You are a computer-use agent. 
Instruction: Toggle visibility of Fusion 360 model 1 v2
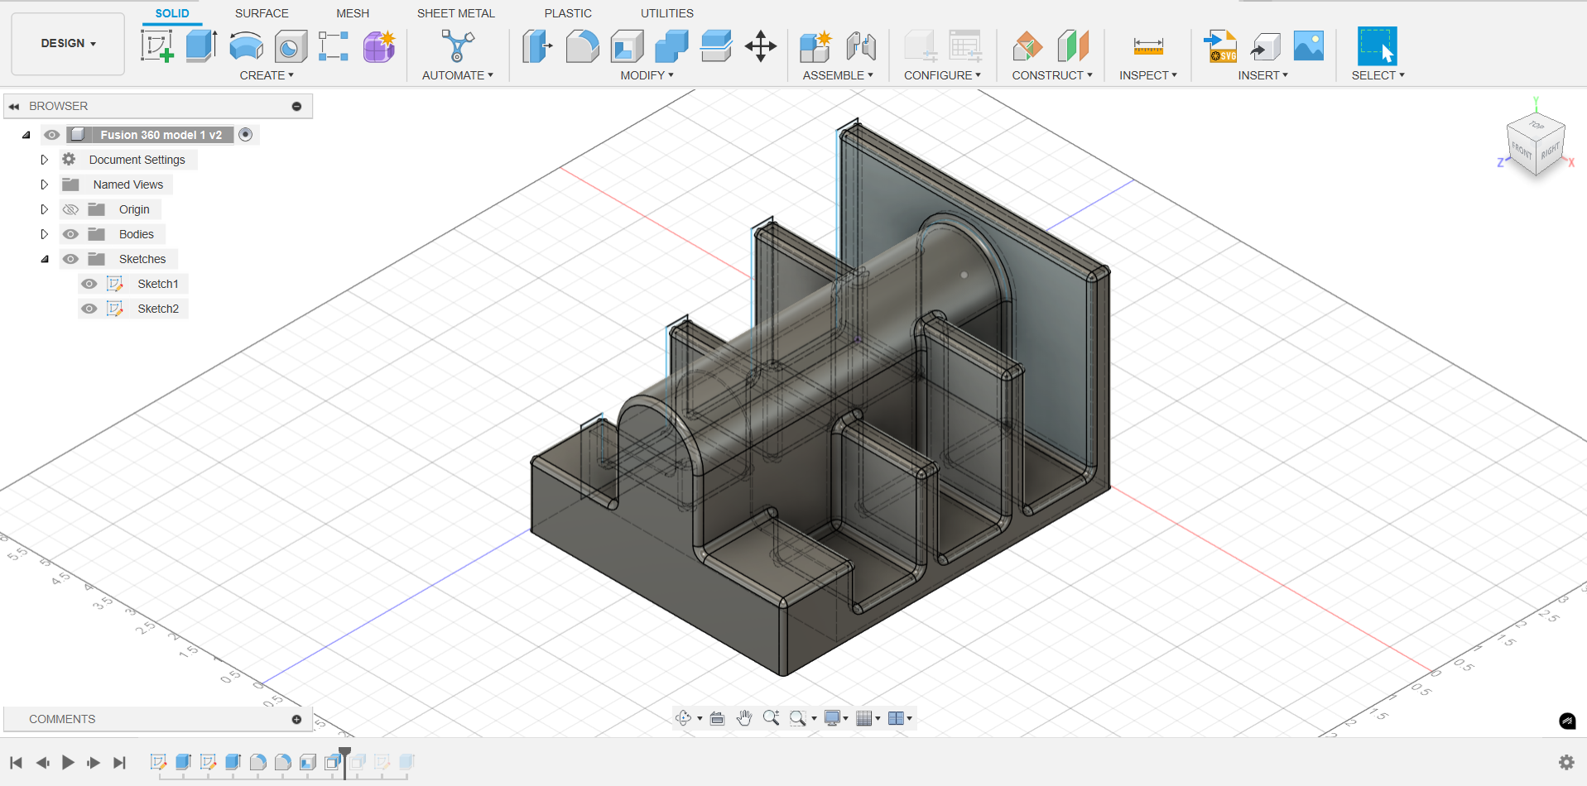pos(52,135)
